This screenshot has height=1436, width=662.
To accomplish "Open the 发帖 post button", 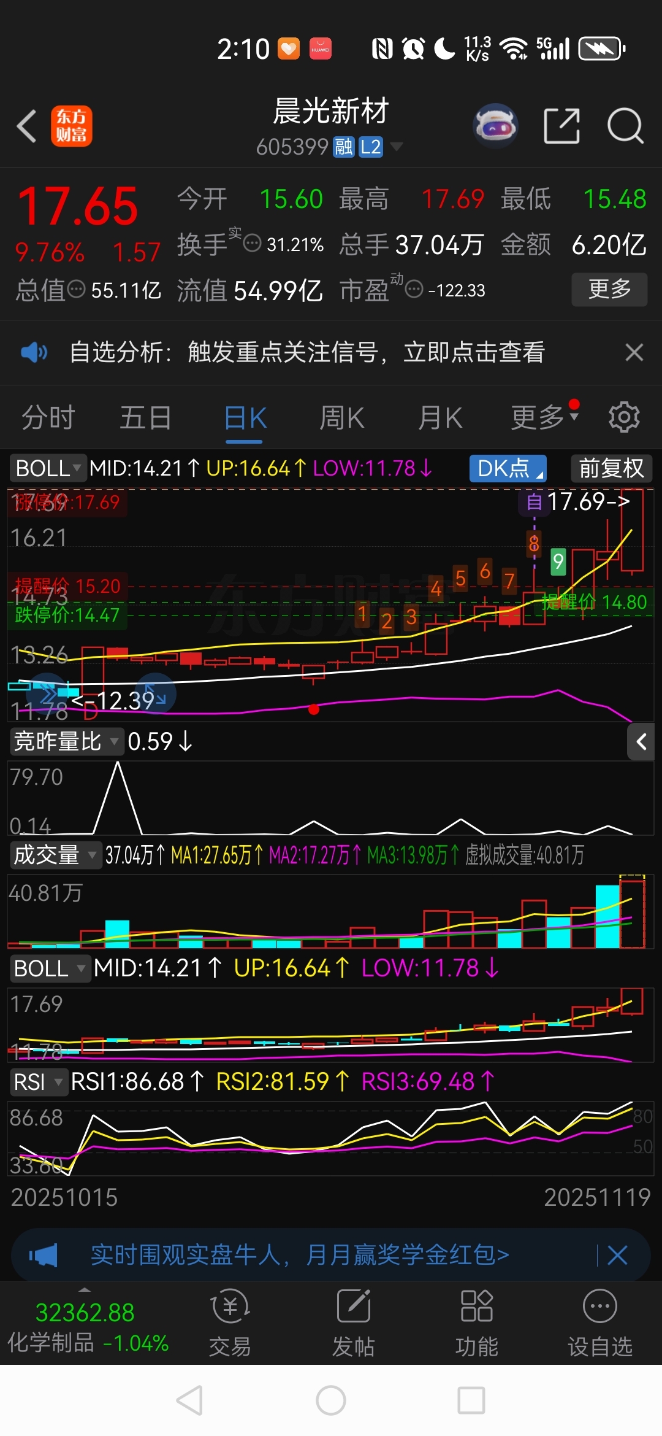I will tap(353, 1322).
